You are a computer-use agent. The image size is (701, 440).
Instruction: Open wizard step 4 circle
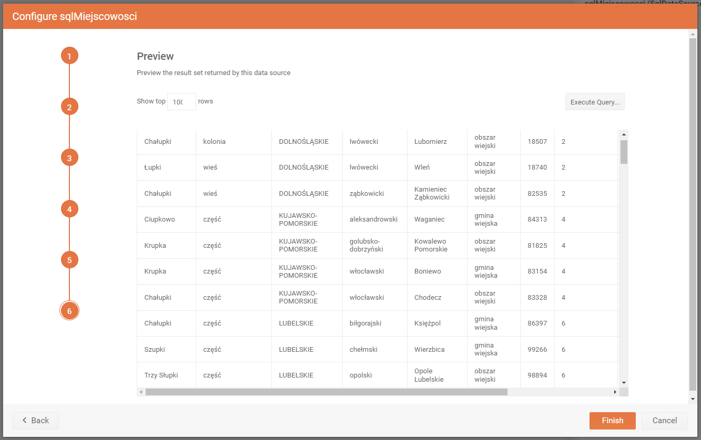pos(69,209)
